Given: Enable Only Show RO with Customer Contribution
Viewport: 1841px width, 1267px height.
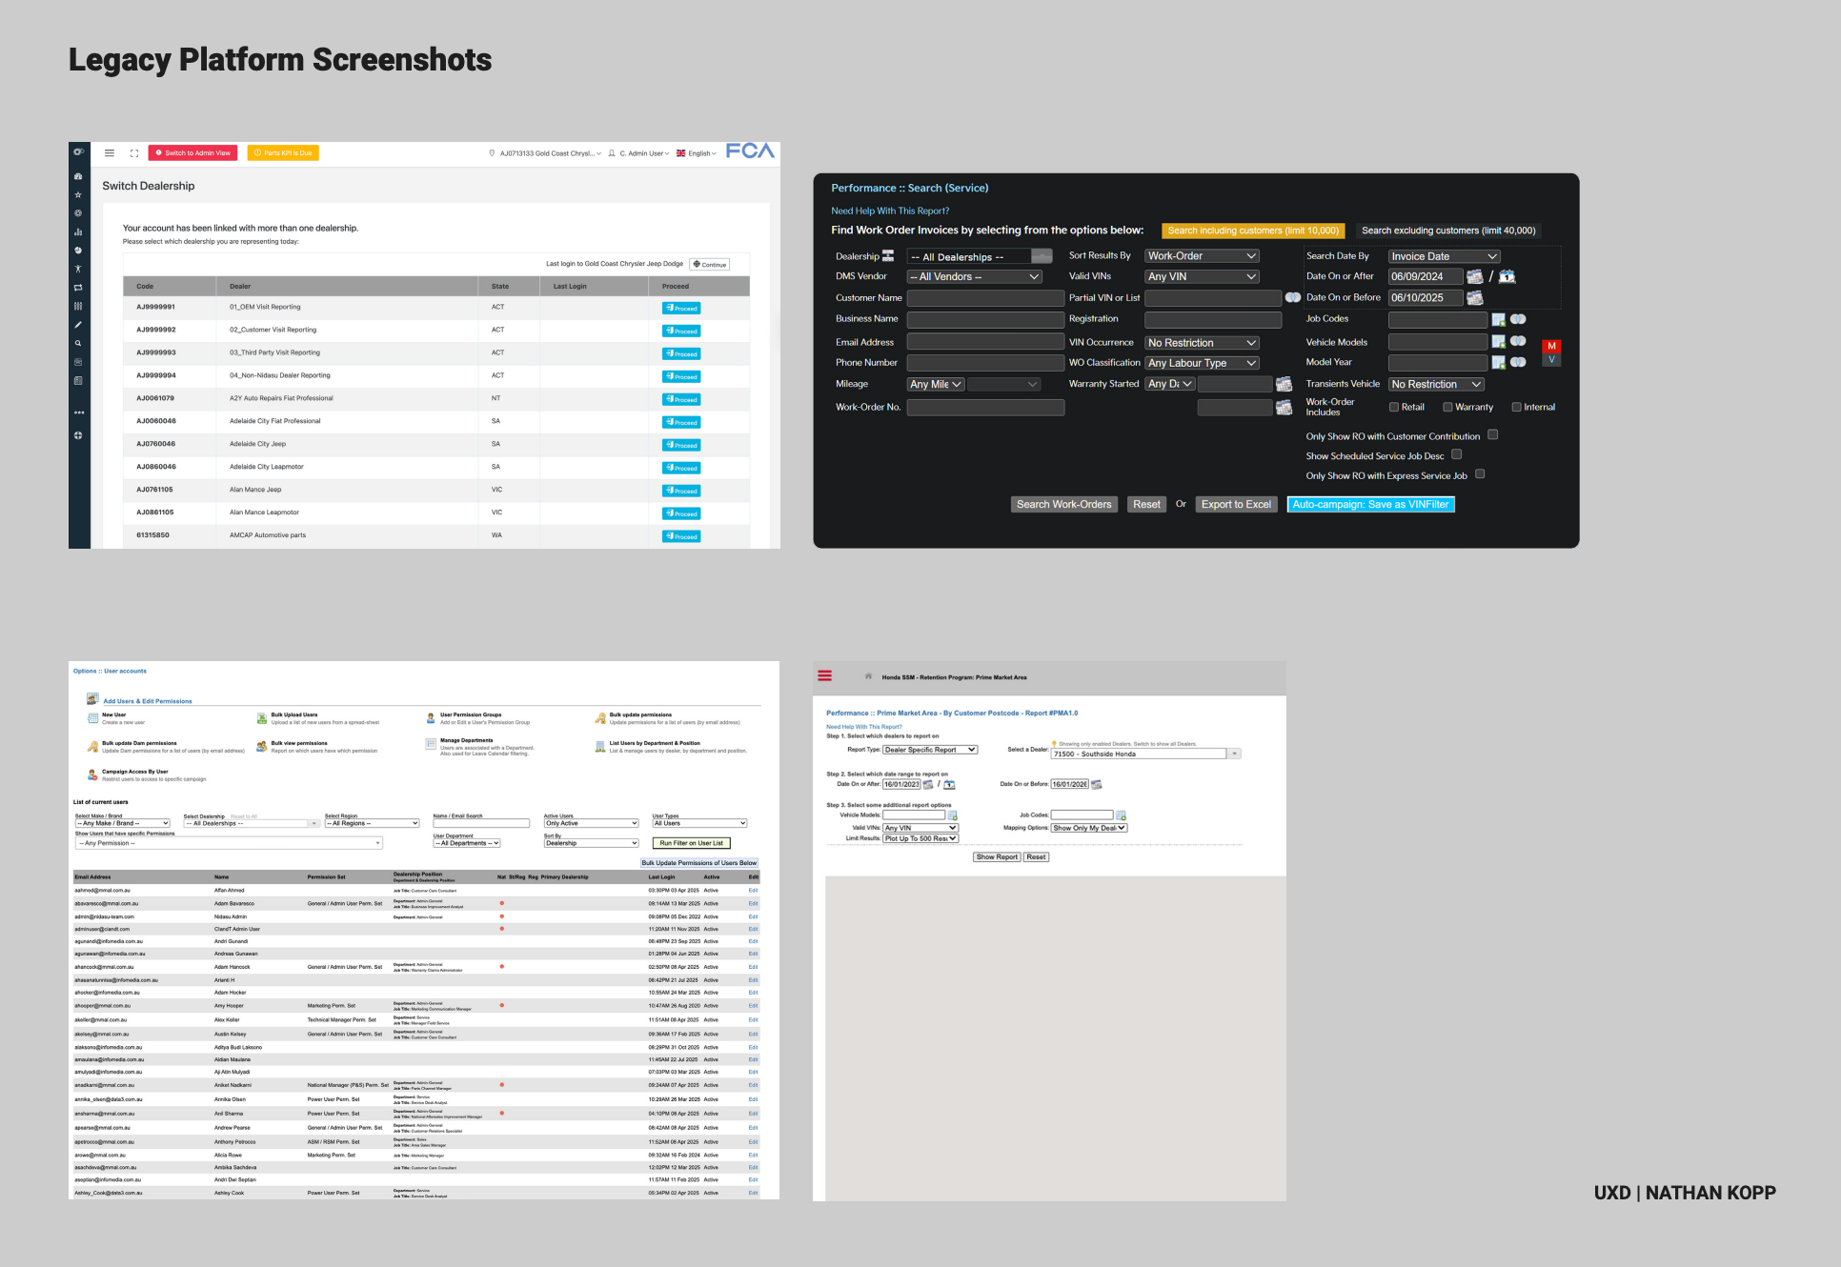Looking at the screenshot, I should [1493, 434].
